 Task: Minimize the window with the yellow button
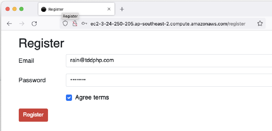click(15, 9)
